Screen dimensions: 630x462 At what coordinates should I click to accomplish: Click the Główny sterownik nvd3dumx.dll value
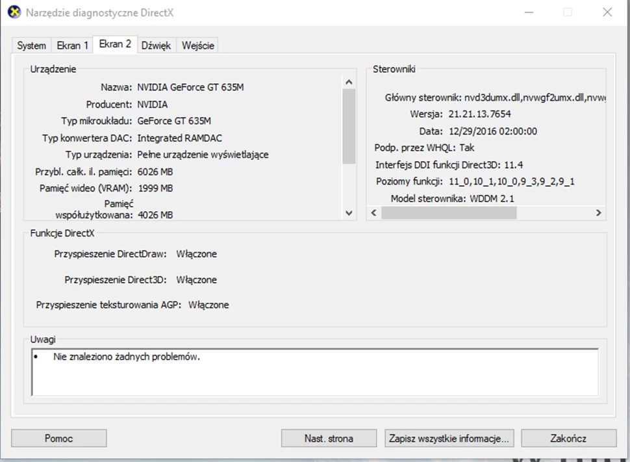coord(535,97)
